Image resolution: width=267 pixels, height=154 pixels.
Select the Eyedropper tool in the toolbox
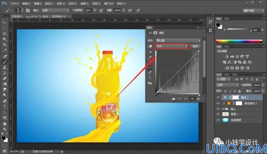5,51
